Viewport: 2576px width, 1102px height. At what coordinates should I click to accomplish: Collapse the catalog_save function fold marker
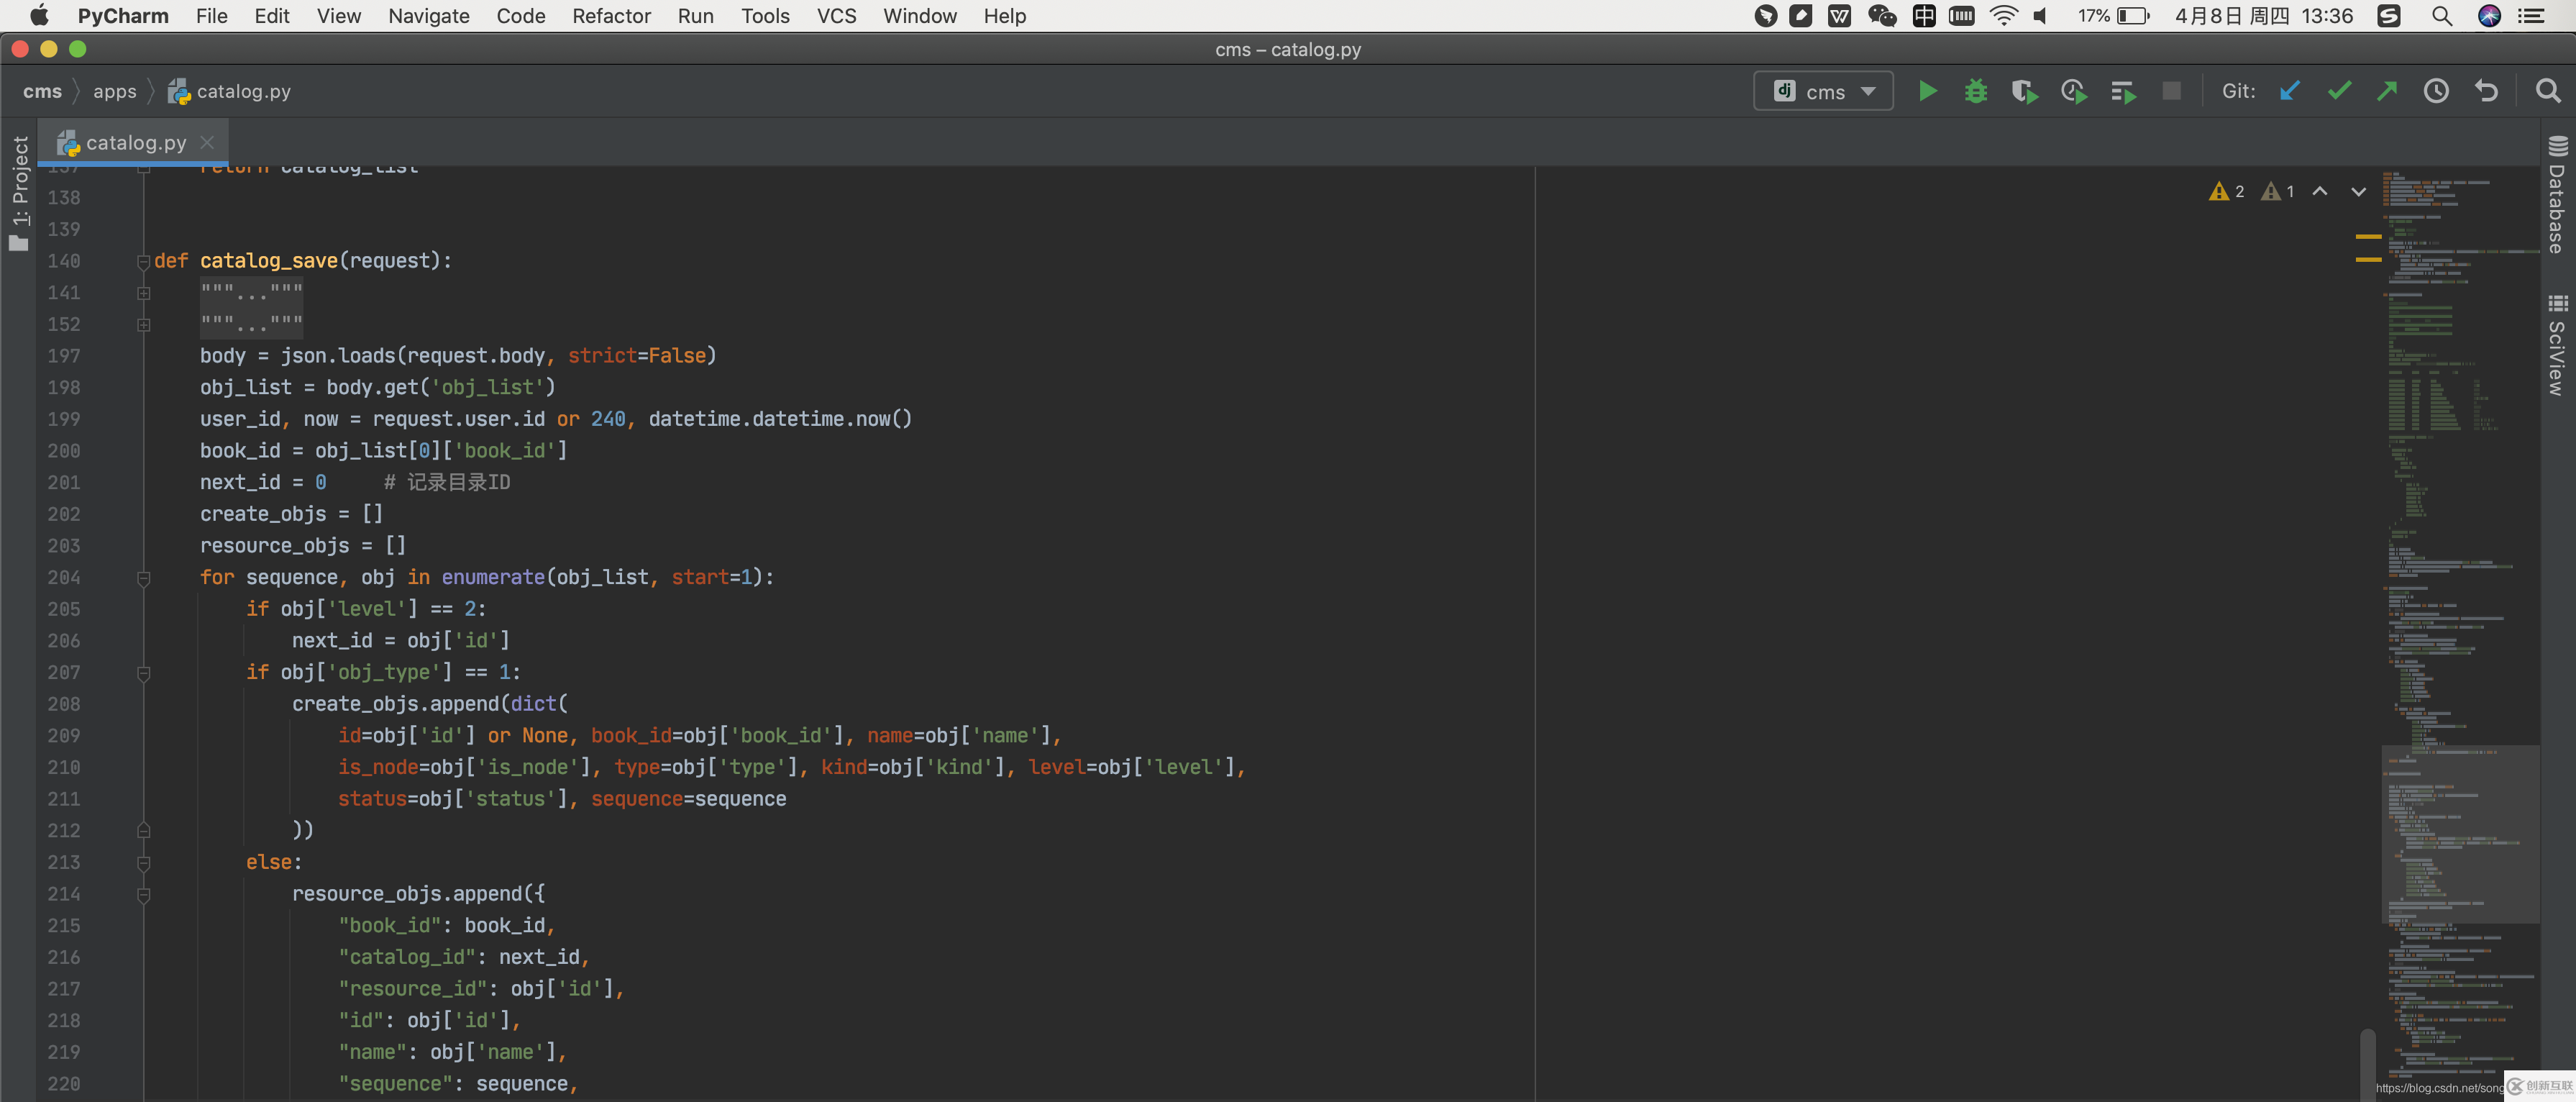point(143,262)
